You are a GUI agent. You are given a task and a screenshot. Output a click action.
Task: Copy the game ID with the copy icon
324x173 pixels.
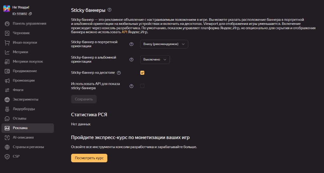30,14
